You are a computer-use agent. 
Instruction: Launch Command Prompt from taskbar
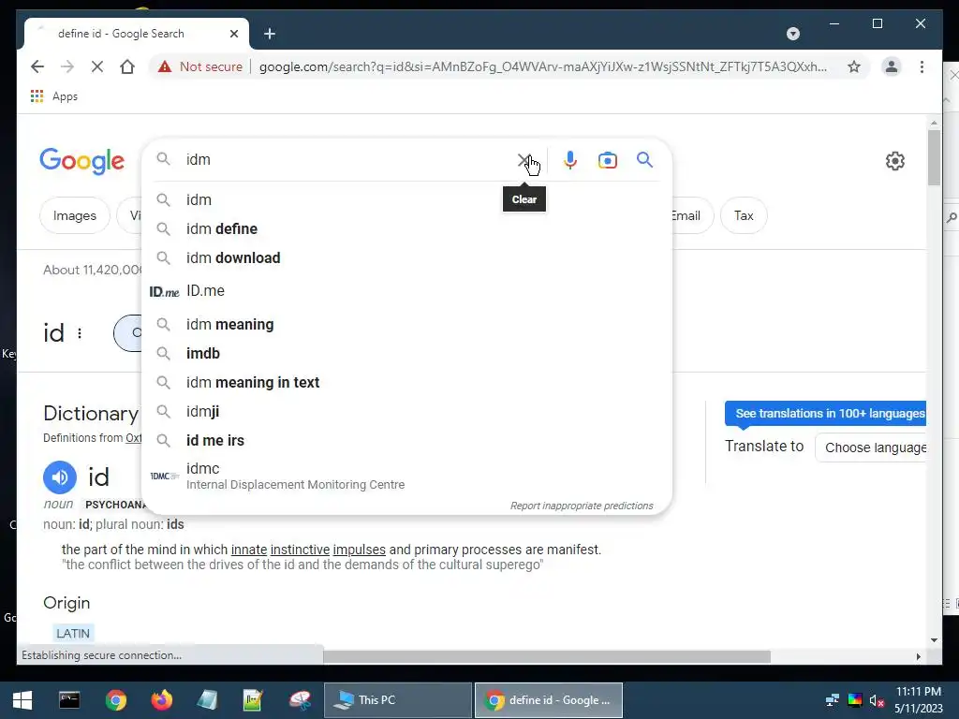tap(69, 700)
